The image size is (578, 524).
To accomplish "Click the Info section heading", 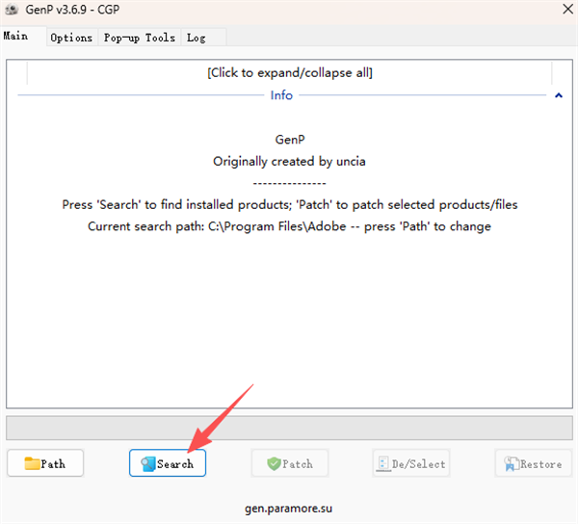I will 281,95.
